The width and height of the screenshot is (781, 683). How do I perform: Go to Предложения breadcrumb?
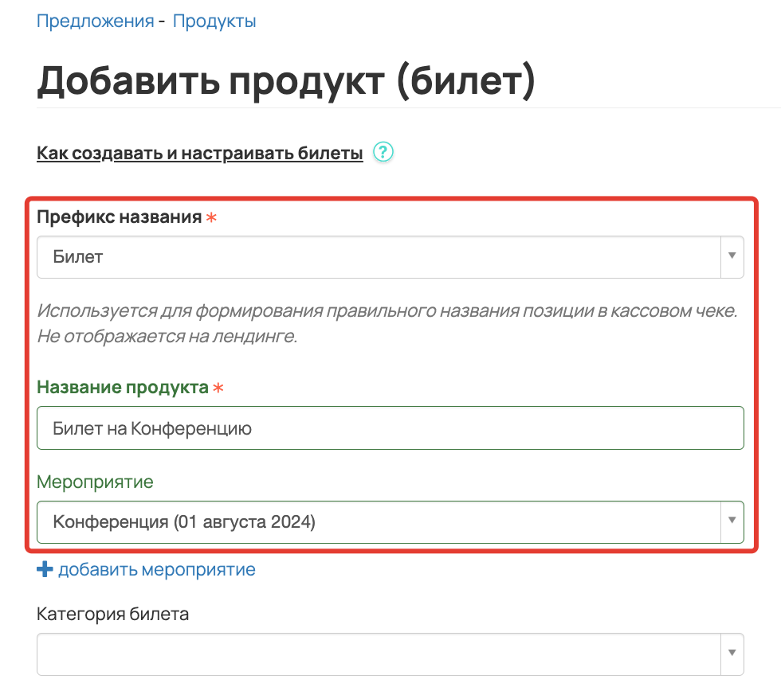[96, 21]
